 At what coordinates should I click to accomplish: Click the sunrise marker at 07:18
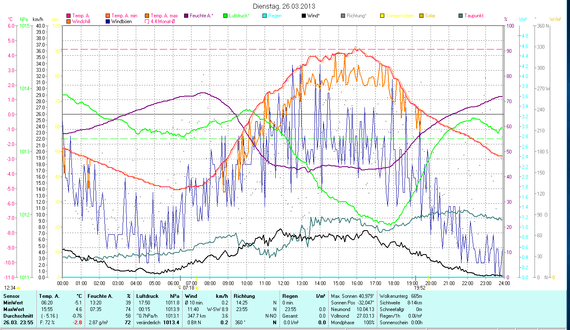[189, 288]
